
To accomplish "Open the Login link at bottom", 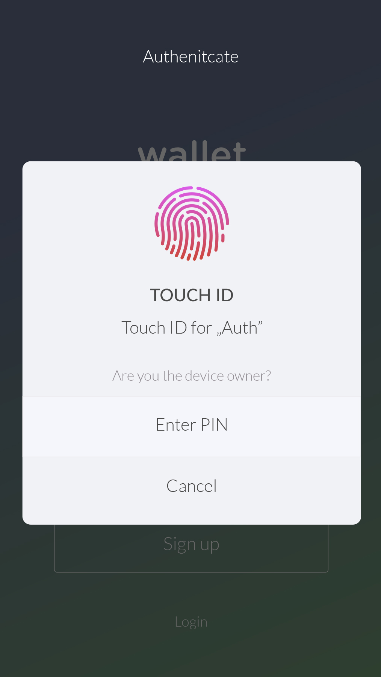I will pyautogui.click(x=191, y=622).
